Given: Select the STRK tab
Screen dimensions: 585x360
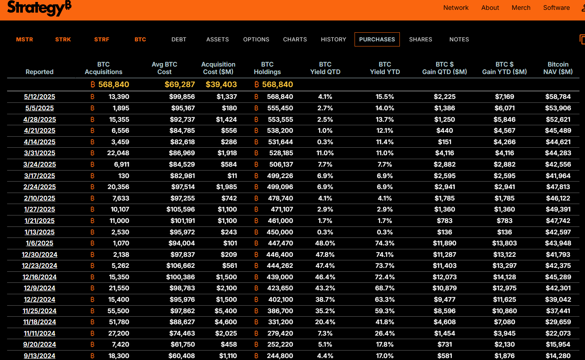Looking at the screenshot, I should coord(63,39).
